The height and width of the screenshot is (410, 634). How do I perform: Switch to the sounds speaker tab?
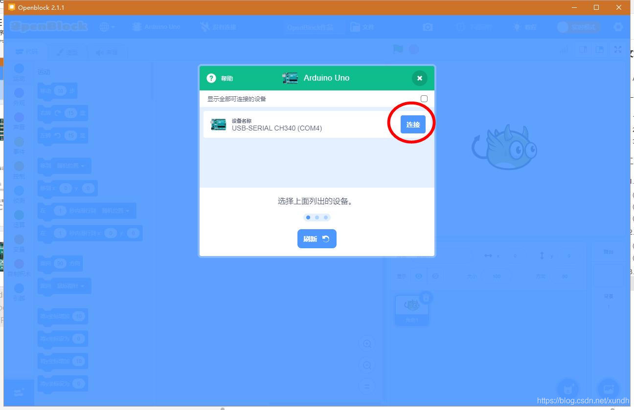107,52
